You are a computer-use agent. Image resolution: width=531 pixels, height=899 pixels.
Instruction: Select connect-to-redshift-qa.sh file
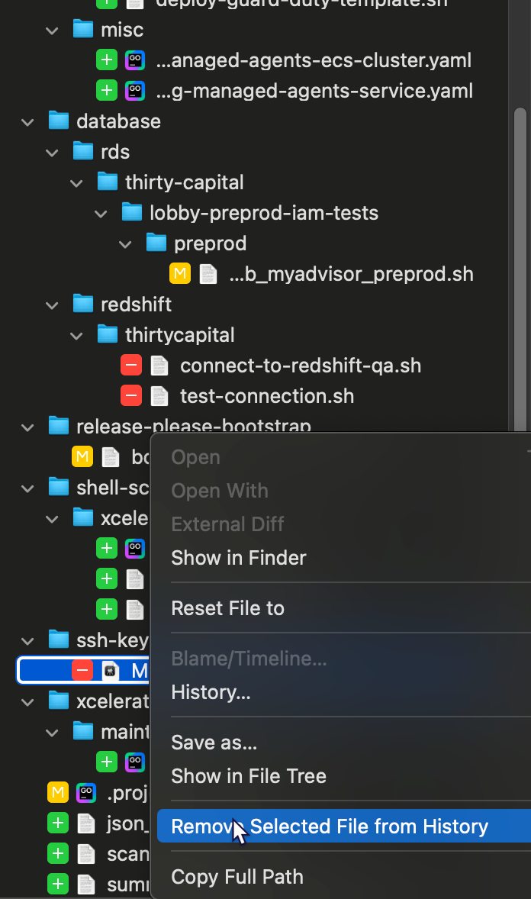[301, 366]
